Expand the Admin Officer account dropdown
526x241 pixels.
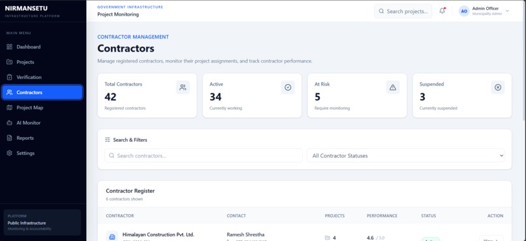click(x=507, y=11)
